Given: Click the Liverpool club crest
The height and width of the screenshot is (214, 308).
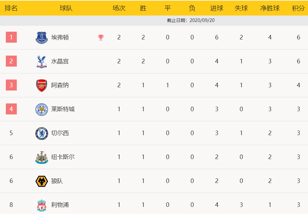Looking at the screenshot, I should [x=42, y=205].
